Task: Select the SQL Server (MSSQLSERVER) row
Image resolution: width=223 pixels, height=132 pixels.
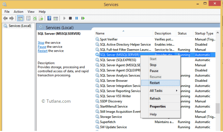Action: [x=155, y=55]
